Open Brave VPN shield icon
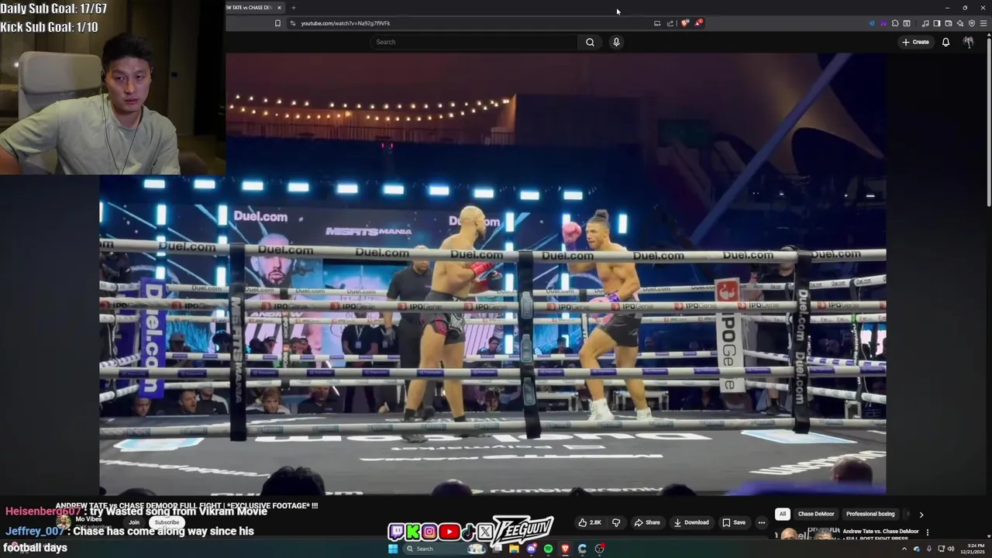The image size is (992, 558). coord(972,23)
